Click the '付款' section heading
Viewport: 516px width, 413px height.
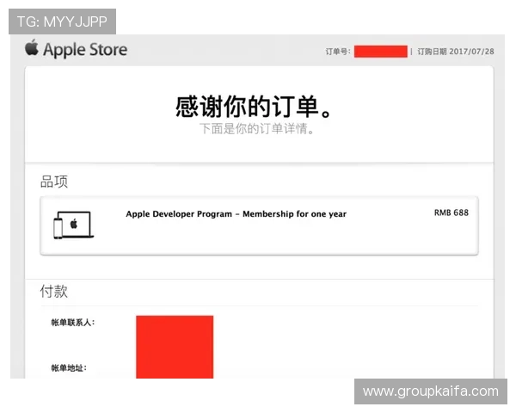tap(54, 292)
